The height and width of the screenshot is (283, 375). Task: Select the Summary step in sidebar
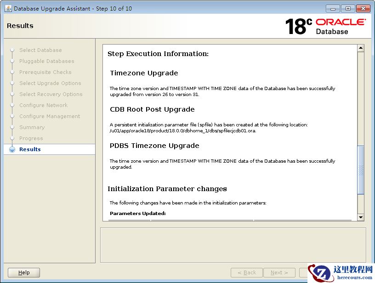point(32,127)
